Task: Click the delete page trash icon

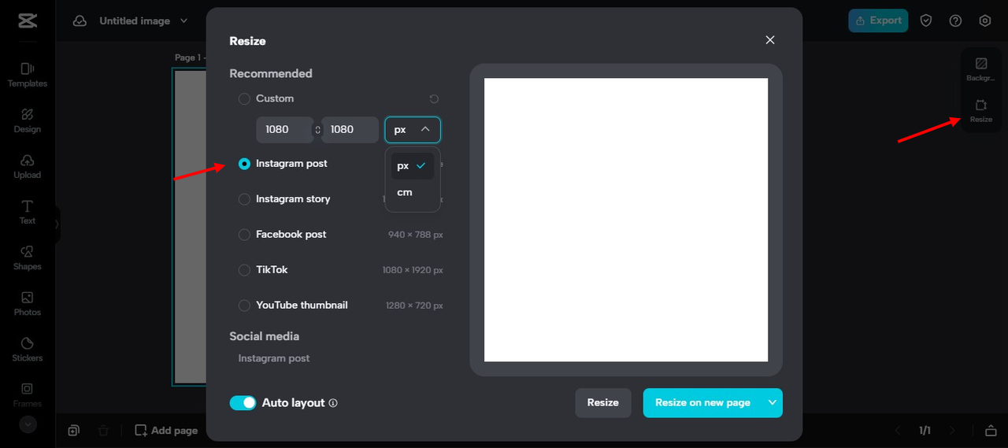Action: (103, 431)
